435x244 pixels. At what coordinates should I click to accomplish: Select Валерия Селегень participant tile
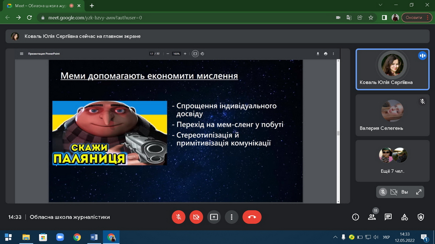(x=392, y=115)
